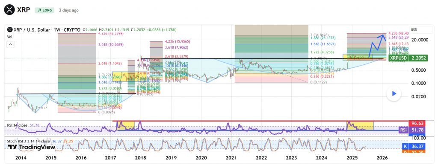Click the 1.272 (4.3258) Fibonacci label
Screen dimensions: 438x168
[322, 52]
